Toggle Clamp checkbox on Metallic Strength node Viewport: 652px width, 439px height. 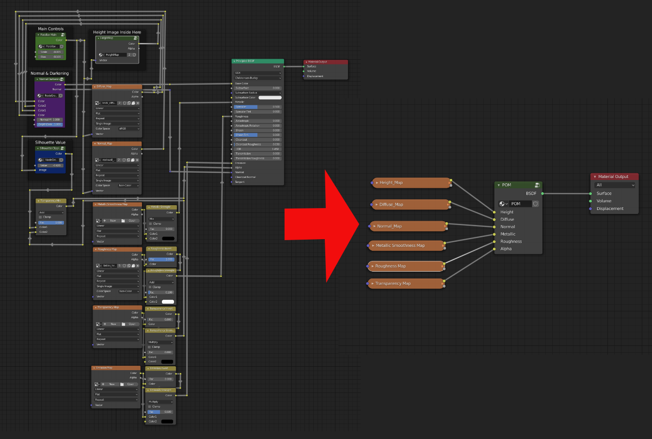(150, 224)
